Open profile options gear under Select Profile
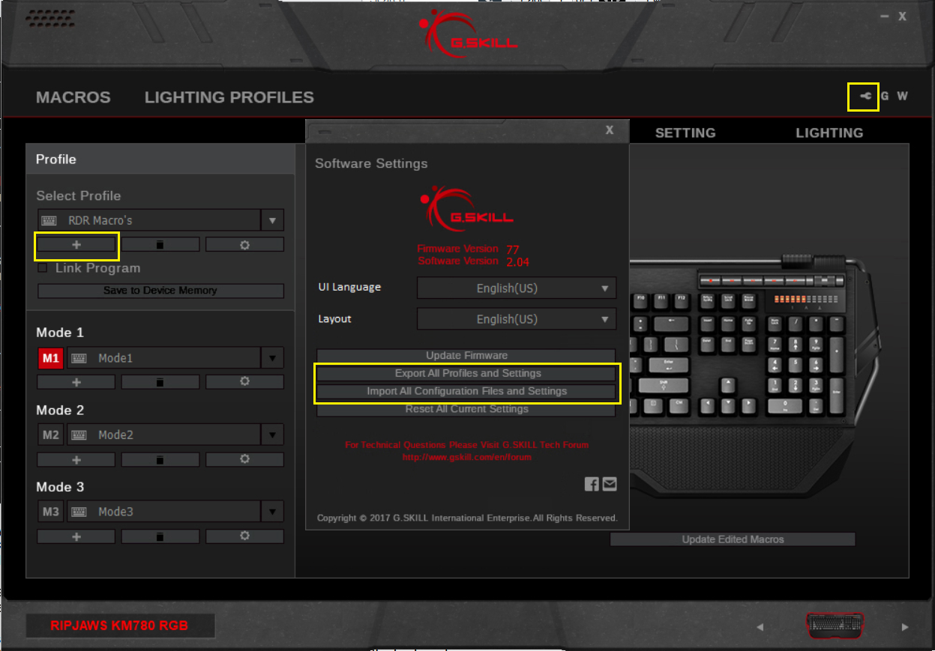Screen dimensions: 935x651 coord(244,244)
